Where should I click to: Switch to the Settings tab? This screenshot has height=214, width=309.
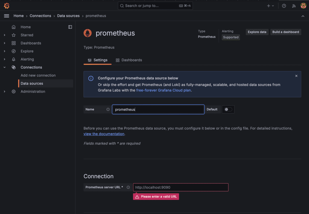coord(97,60)
